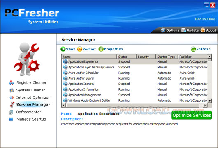Minimize the PCFresher window
218x148 pixels.
[207, 5]
